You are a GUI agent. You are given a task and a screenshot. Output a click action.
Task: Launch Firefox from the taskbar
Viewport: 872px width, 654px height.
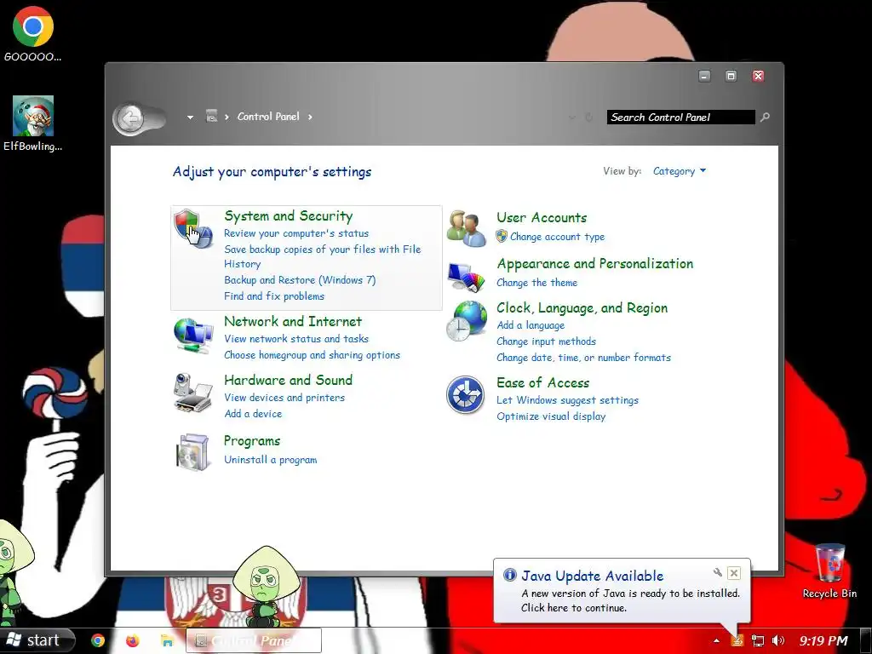(x=132, y=640)
